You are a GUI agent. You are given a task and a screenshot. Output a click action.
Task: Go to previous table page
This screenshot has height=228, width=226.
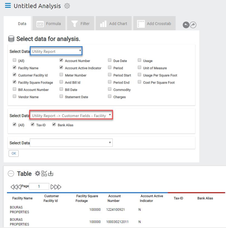(x=19, y=187)
